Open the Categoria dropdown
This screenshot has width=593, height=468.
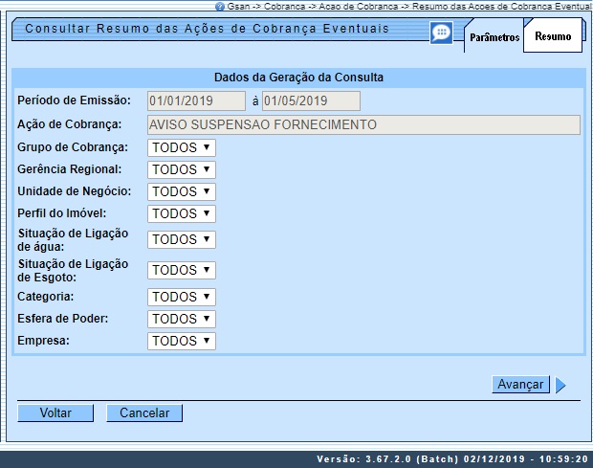(182, 297)
